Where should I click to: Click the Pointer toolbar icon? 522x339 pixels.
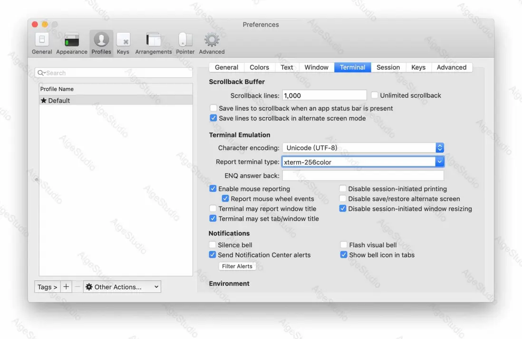tap(185, 43)
